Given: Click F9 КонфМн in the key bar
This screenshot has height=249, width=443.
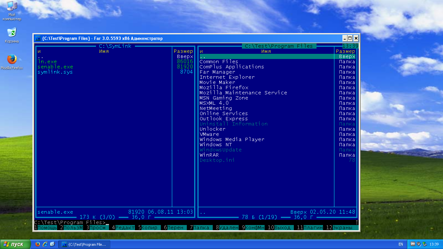Looking at the screenshot, I should coord(253,228).
